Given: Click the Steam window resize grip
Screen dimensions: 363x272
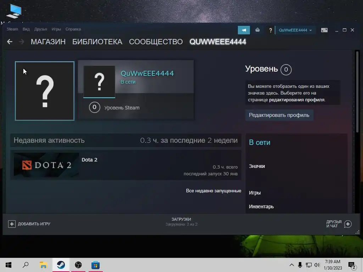Looking at the screenshot, I should [x=357, y=232].
